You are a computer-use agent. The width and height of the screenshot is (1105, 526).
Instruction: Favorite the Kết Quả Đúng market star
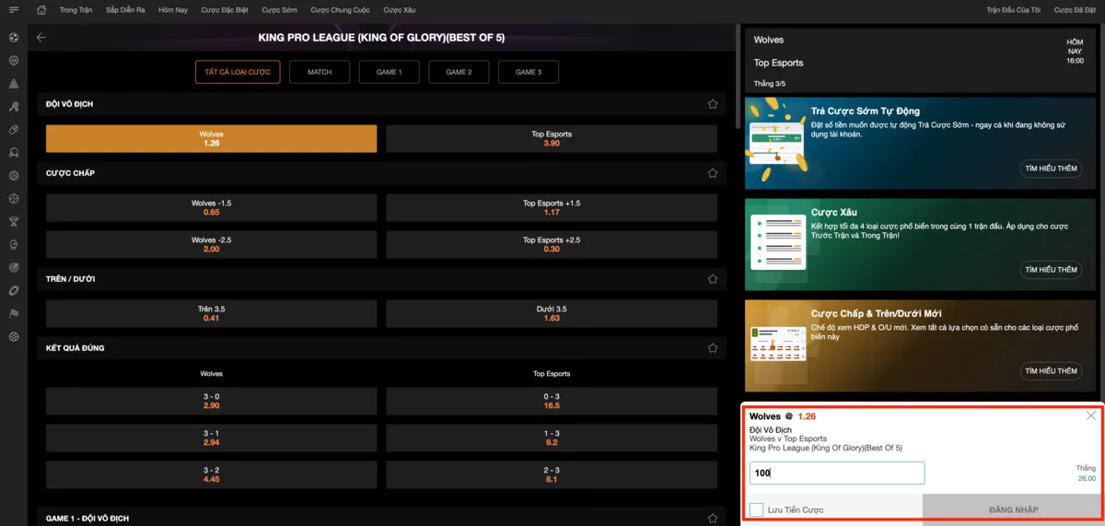click(713, 348)
